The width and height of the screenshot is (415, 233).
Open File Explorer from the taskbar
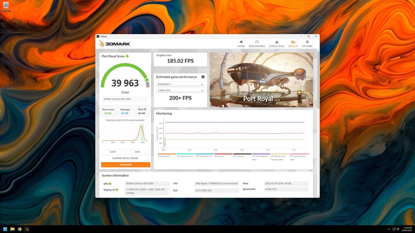(12, 229)
